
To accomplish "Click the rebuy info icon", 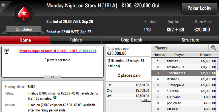I will pyautogui.click(x=55, y=97).
